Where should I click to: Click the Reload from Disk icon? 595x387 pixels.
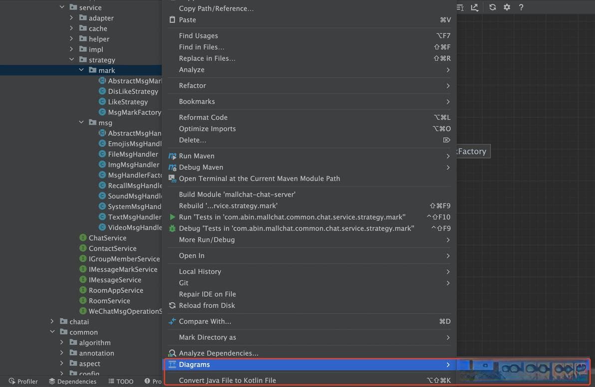click(172, 306)
